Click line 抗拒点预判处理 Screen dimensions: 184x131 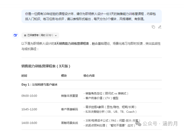point(109,125)
